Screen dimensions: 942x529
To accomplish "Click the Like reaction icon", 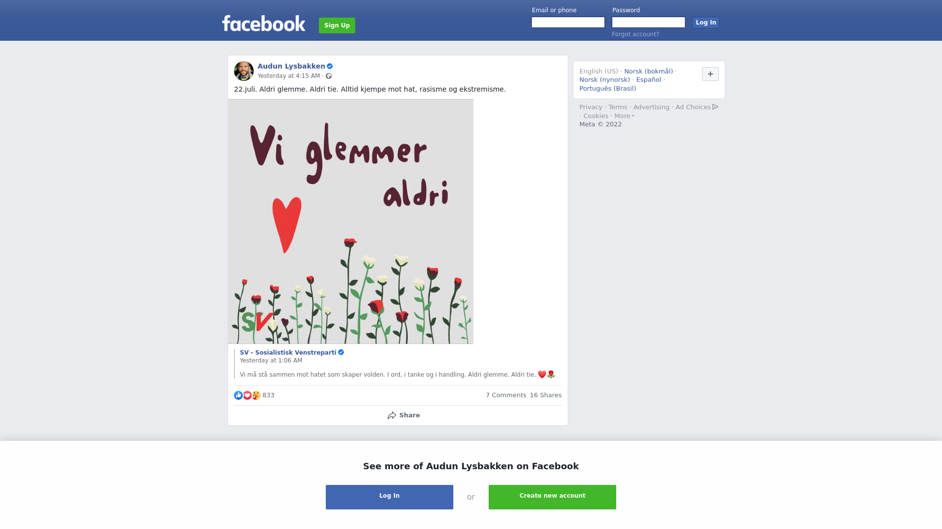I will (x=238, y=395).
